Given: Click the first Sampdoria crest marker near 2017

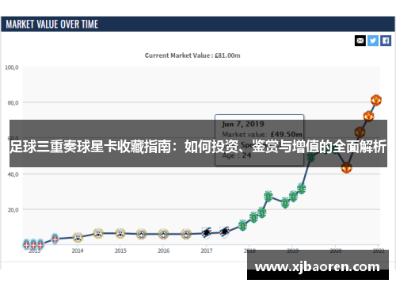Looking at the screenshot, I should tap(207, 233).
